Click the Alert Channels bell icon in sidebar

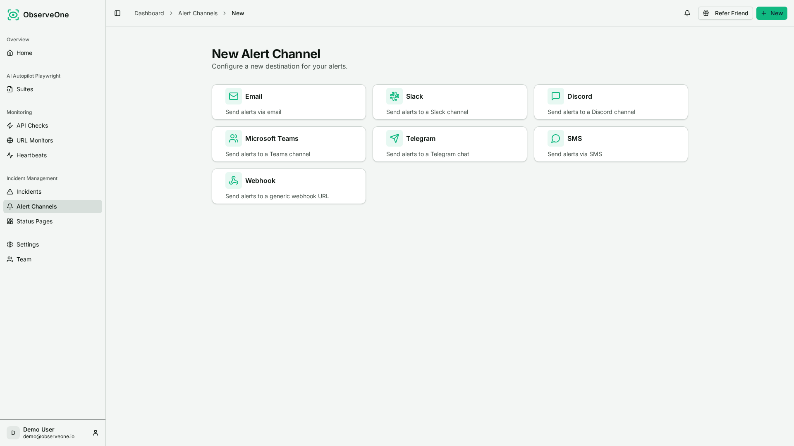click(x=10, y=206)
